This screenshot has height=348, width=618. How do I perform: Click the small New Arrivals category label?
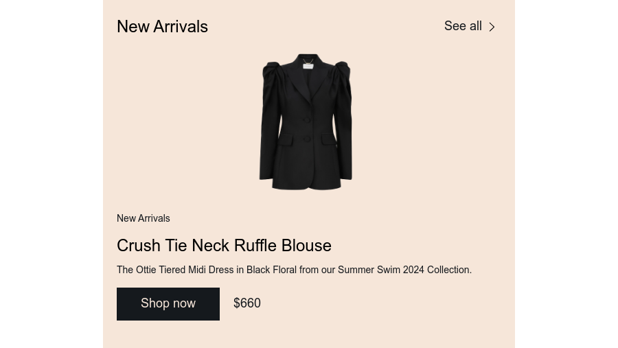[143, 218]
